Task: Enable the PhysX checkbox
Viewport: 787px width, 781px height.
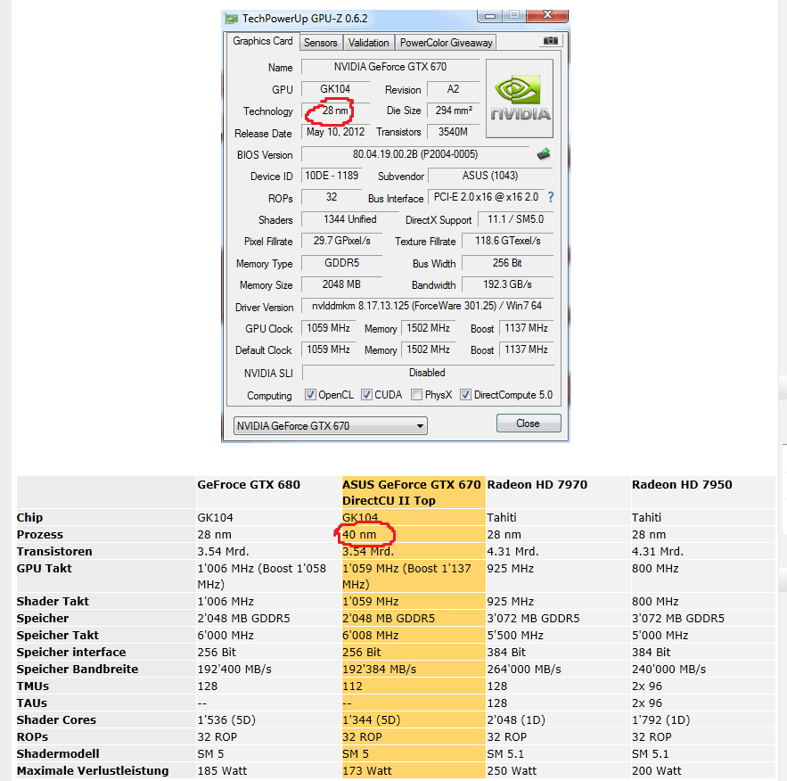Action: 416,395
